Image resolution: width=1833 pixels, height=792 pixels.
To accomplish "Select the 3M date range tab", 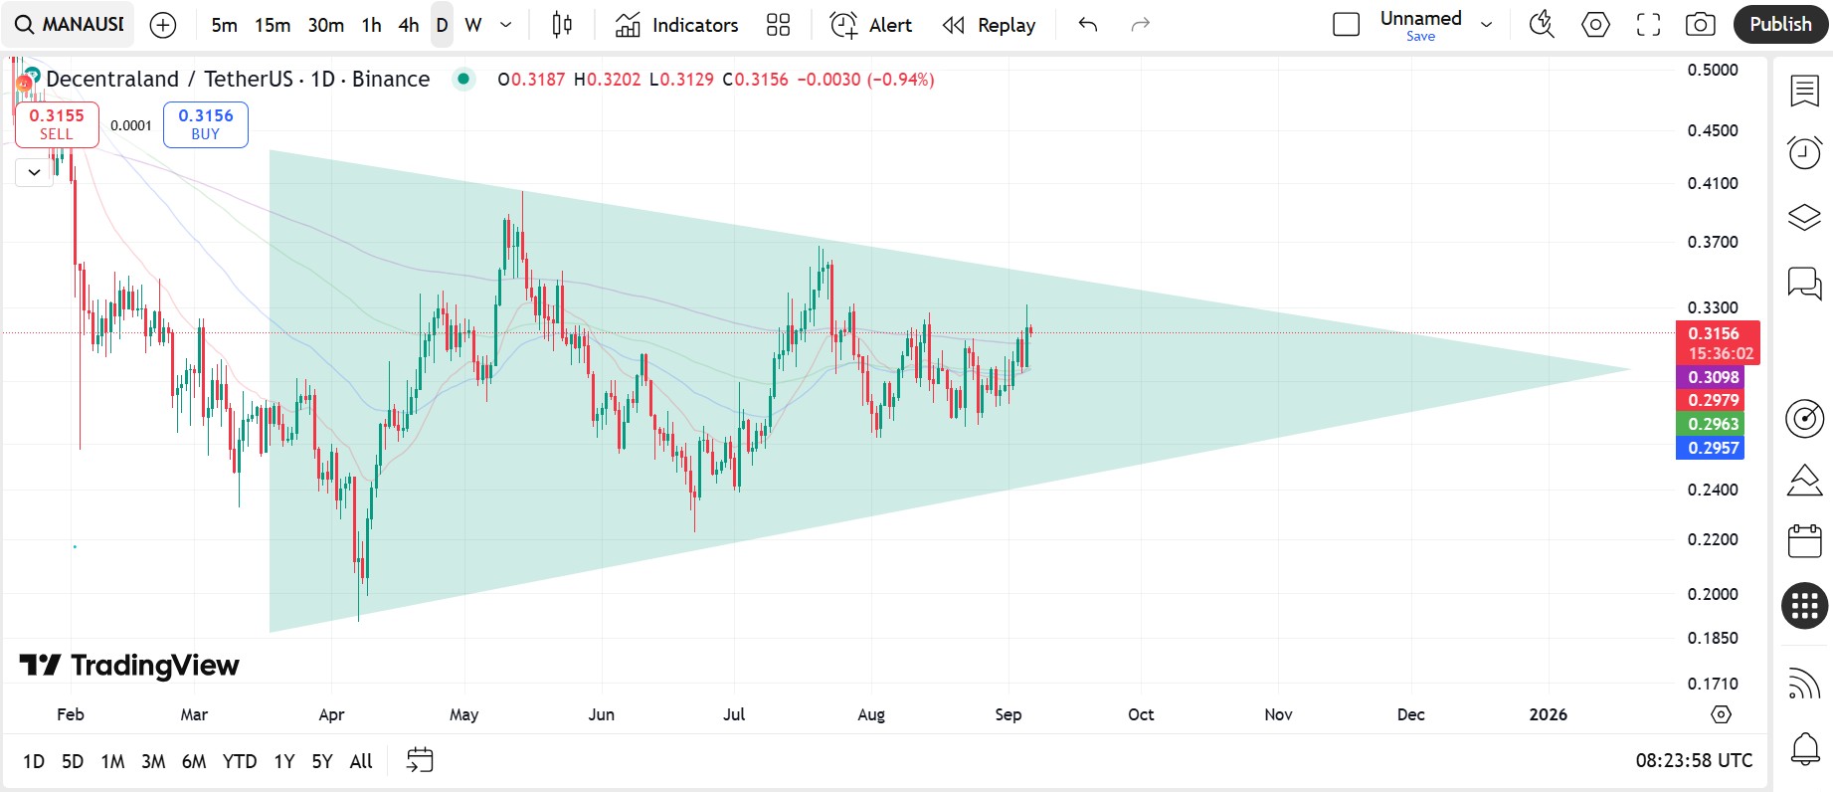I will coord(153,761).
